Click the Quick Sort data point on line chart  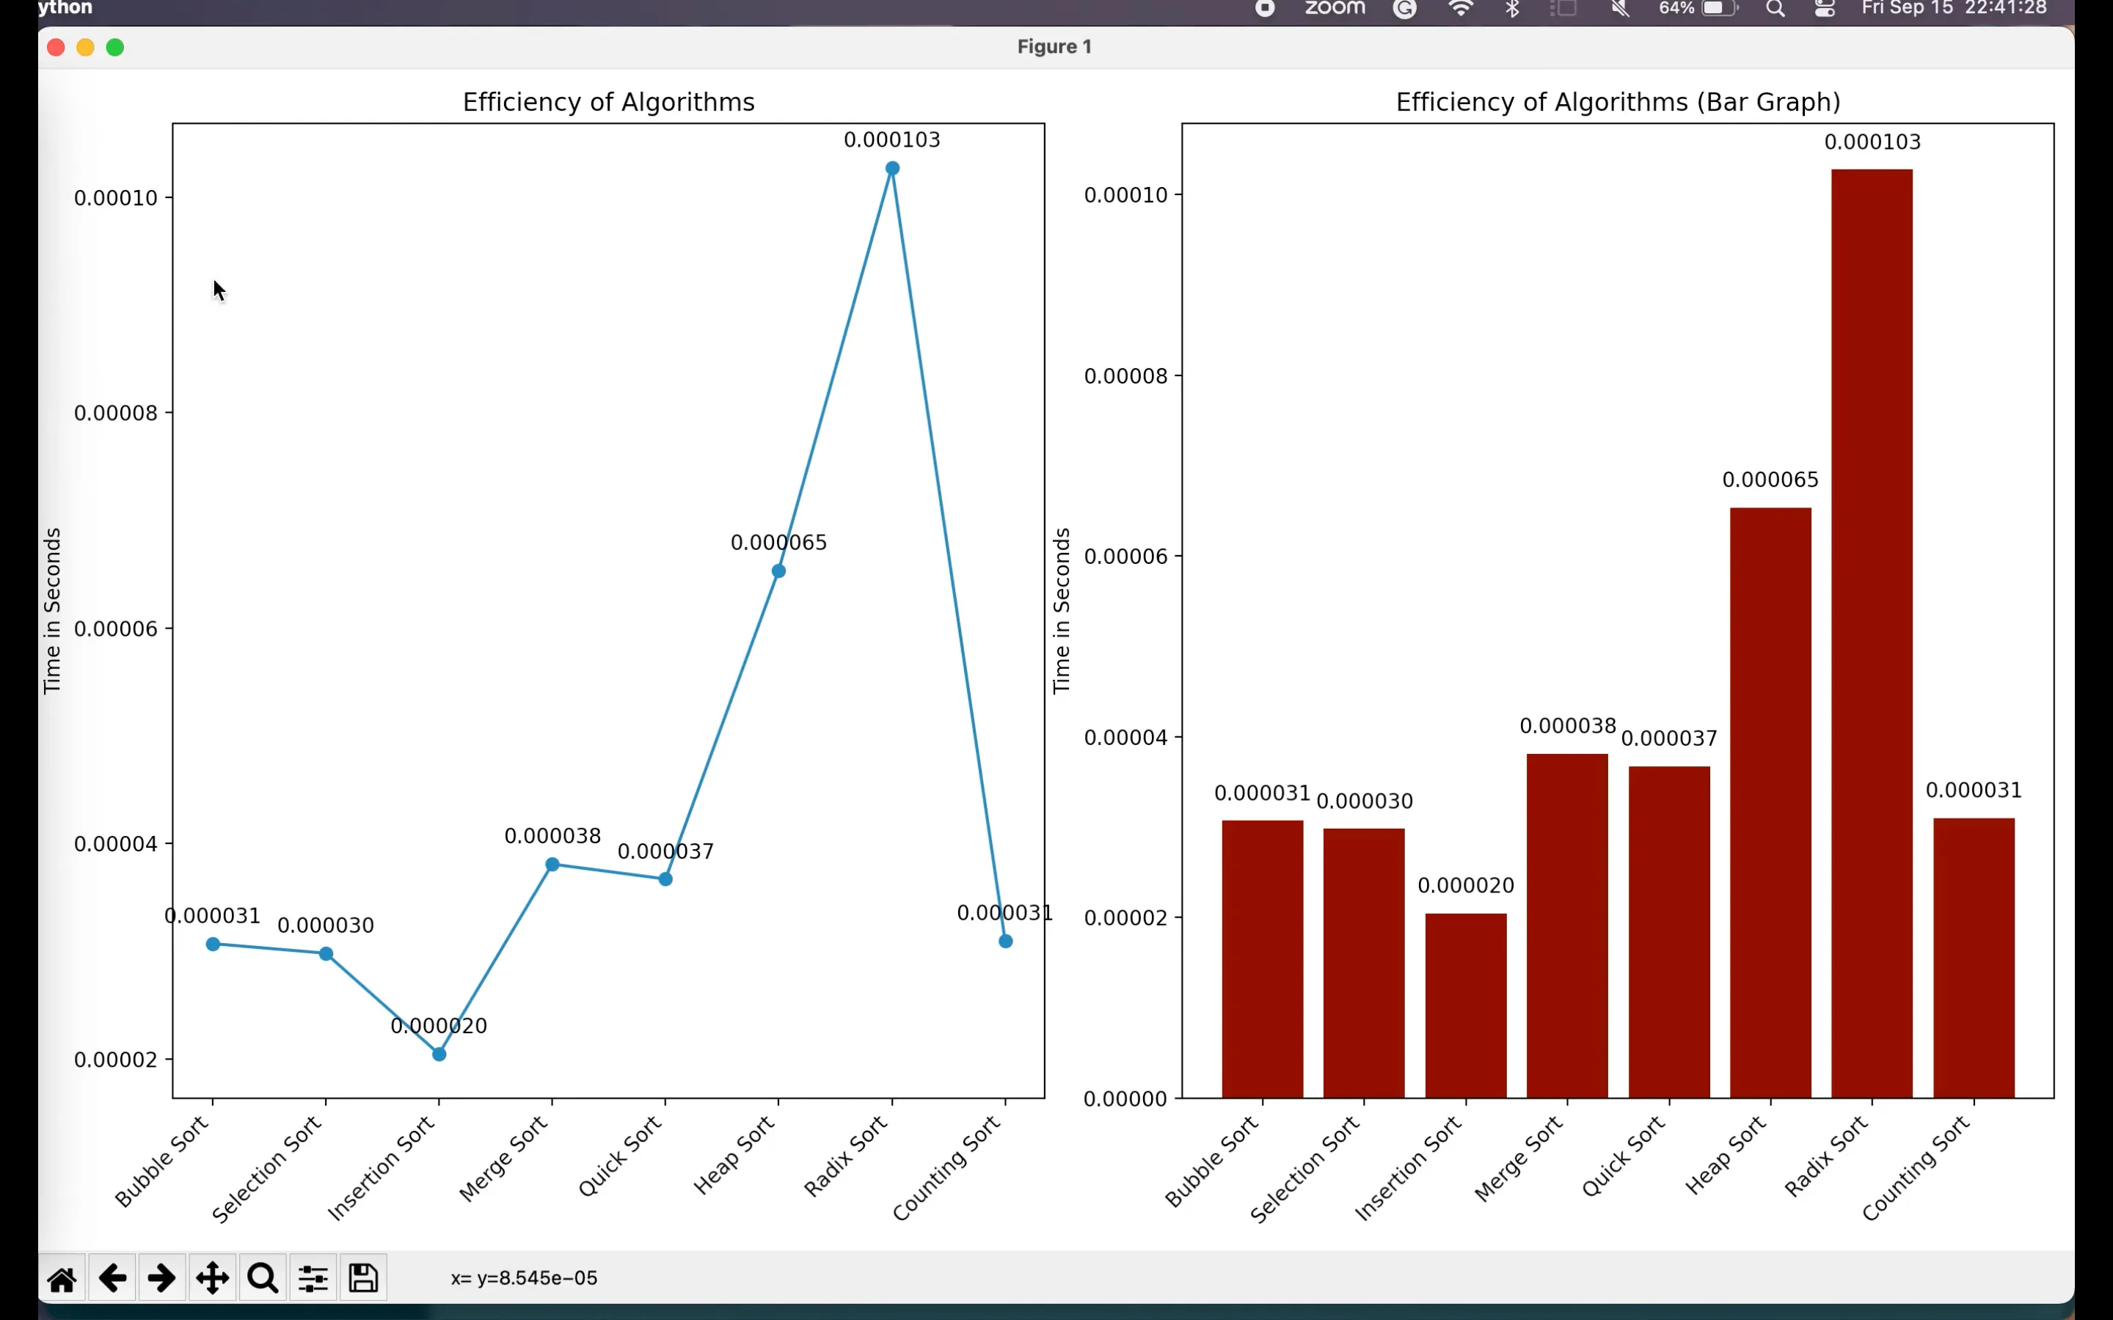[x=665, y=879]
